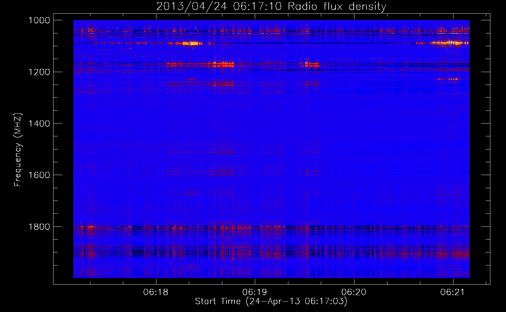Click the "Start Time (24-Apr-13 06:17:03)" x-axis label
This screenshot has height=312, width=506.
point(271,301)
